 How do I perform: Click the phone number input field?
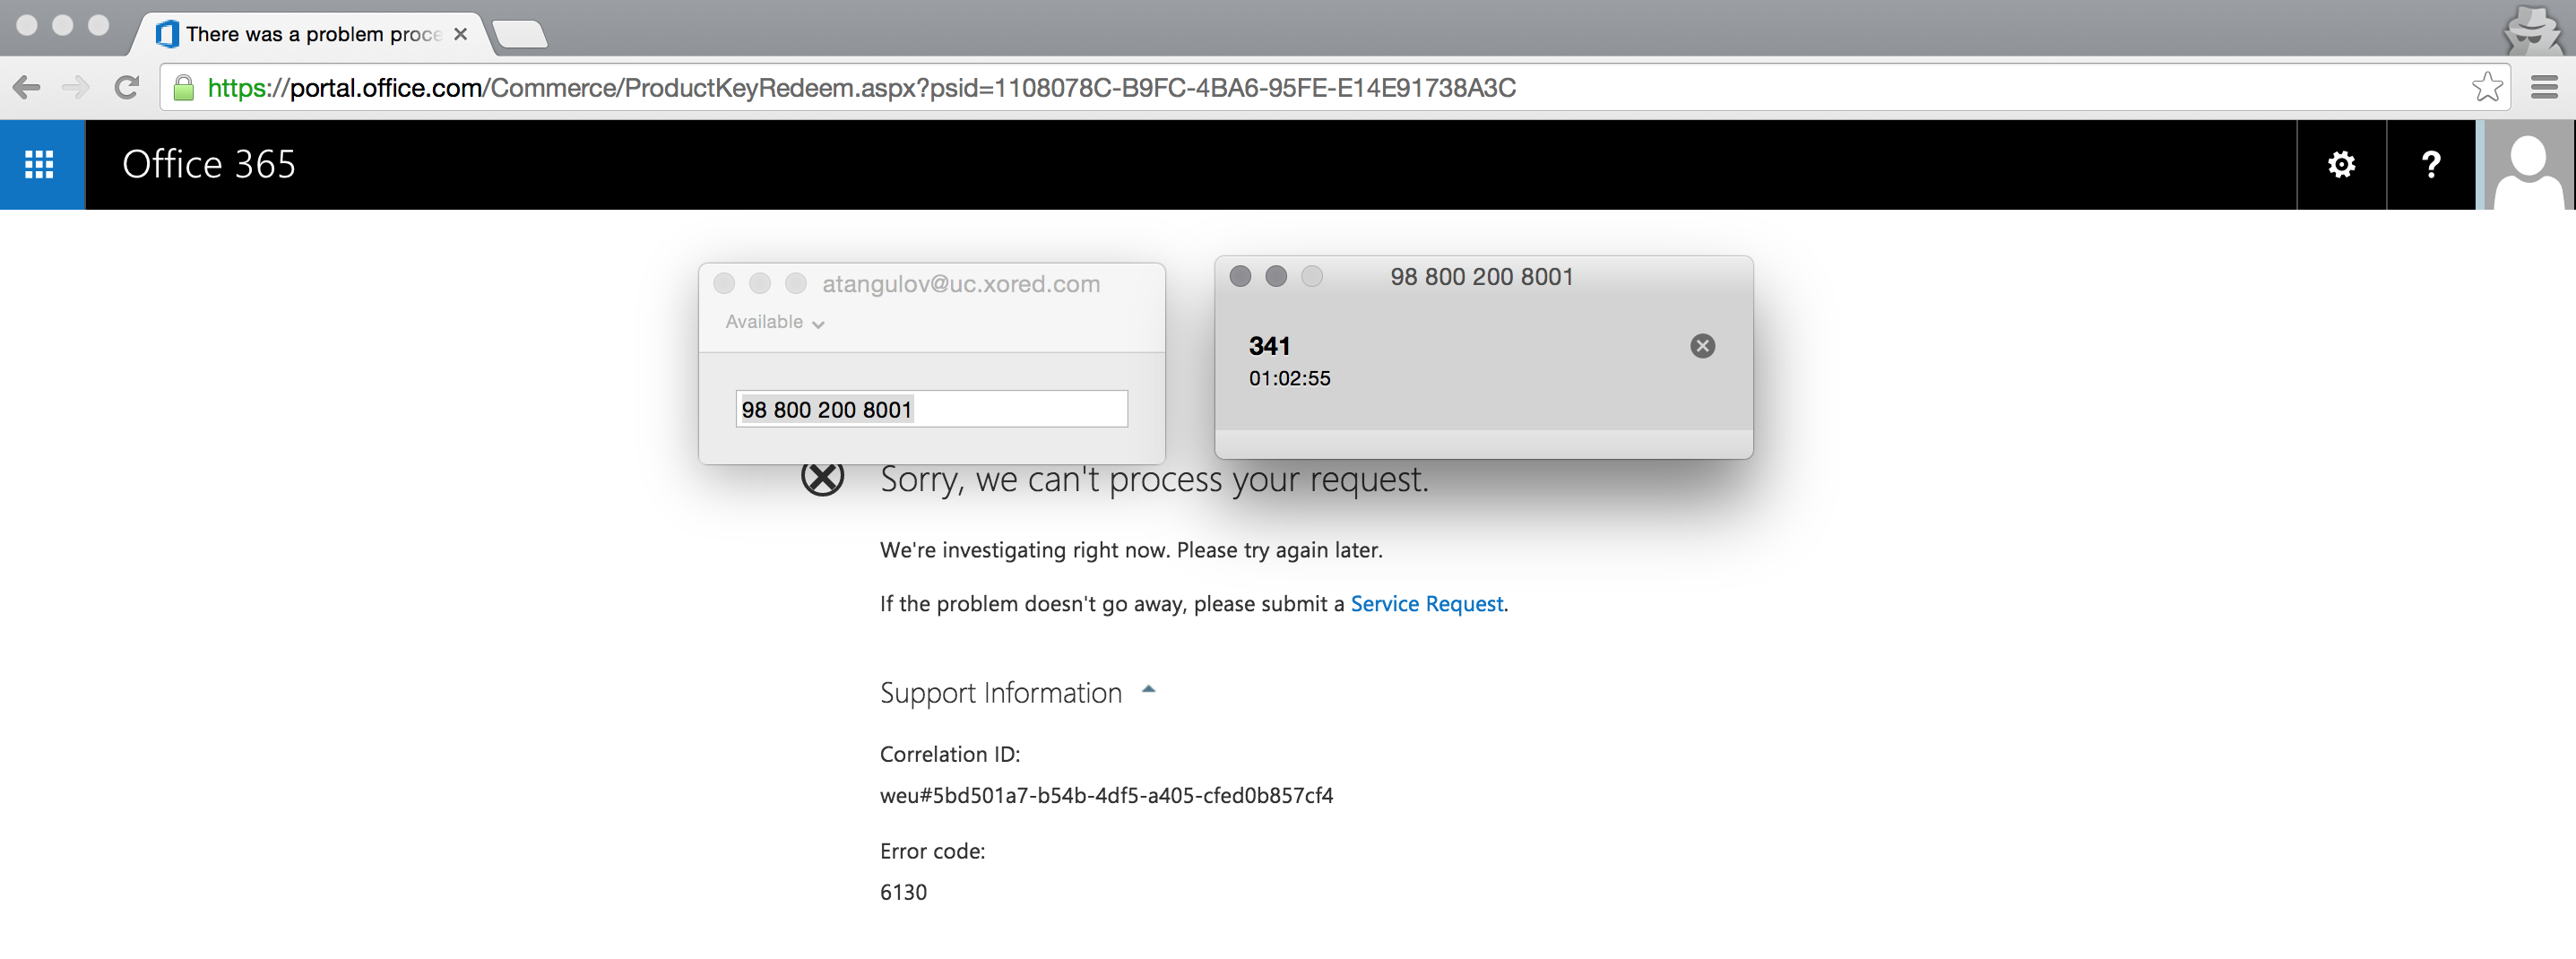(930, 409)
